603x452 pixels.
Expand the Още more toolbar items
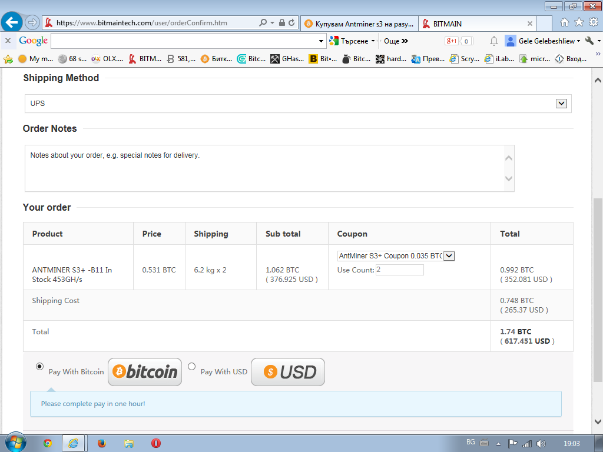pyautogui.click(x=396, y=41)
